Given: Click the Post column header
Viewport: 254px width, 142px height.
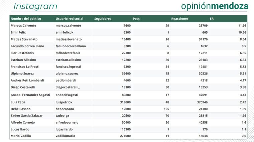Looking at the screenshot, I should point(136,19).
